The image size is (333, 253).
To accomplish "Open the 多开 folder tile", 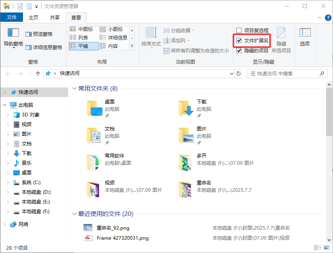I will [x=216, y=163].
